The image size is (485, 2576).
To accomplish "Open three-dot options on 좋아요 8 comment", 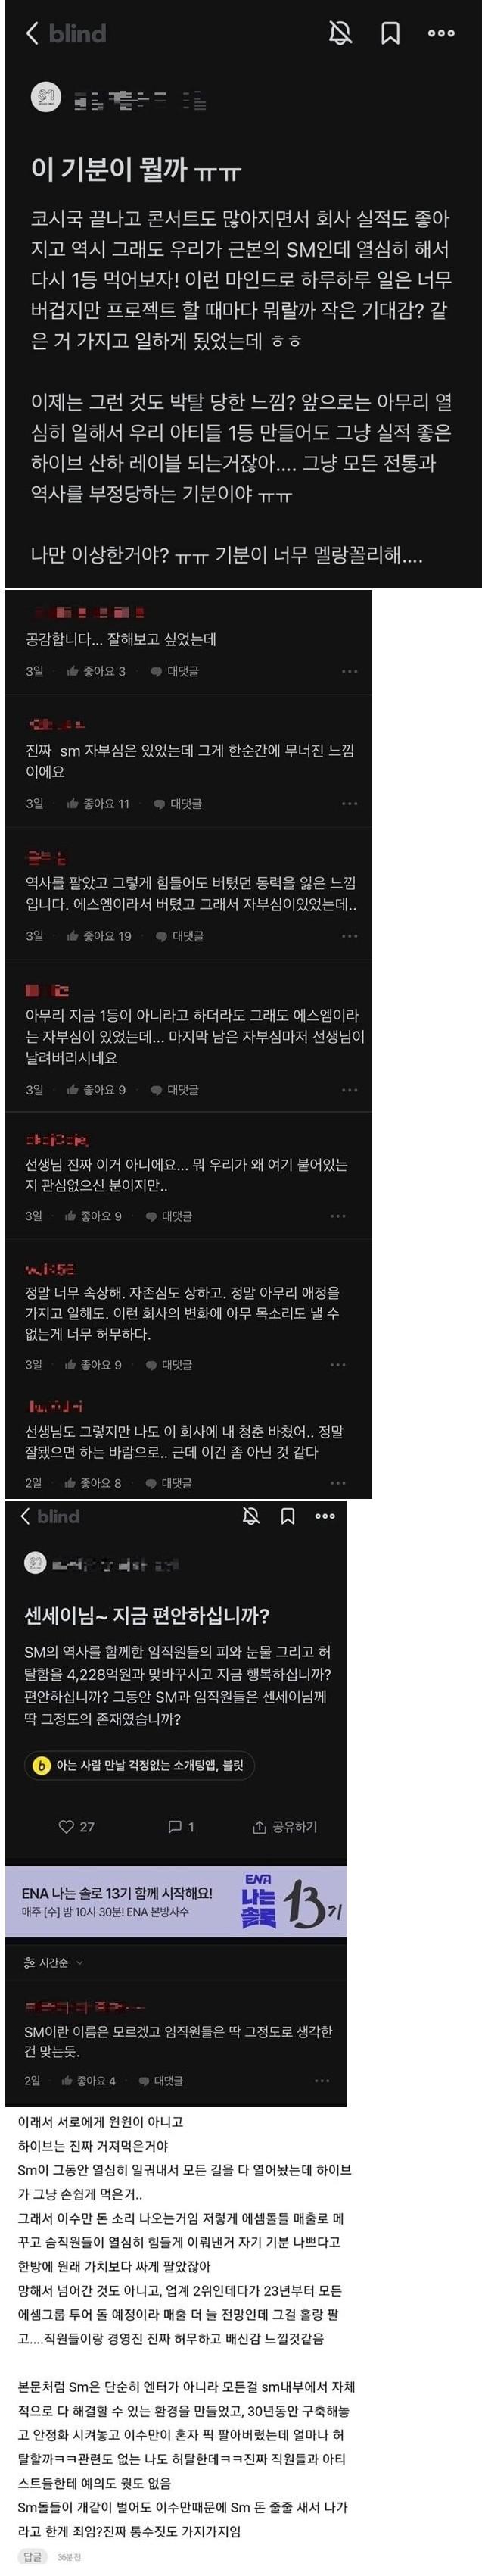I will pyautogui.click(x=337, y=1482).
